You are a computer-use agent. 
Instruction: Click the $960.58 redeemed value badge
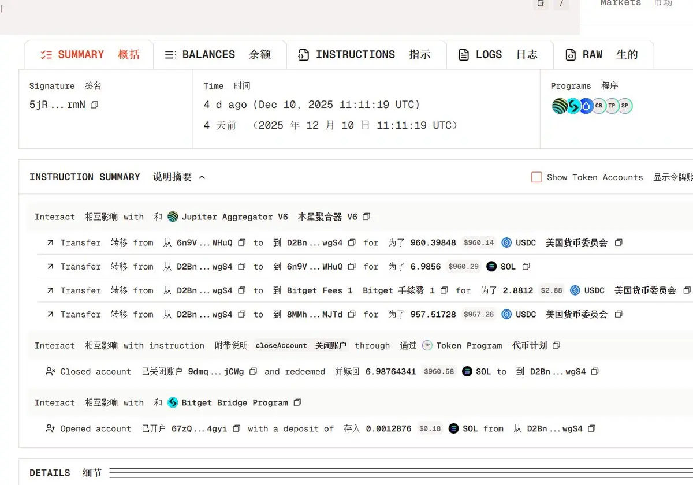click(439, 372)
